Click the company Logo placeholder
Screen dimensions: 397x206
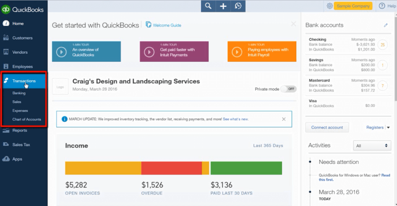60,87
